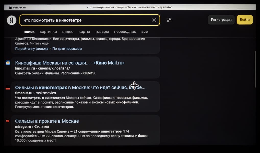Click the Читать ещё link
Screen dimensions: 260x153
(39, 43)
